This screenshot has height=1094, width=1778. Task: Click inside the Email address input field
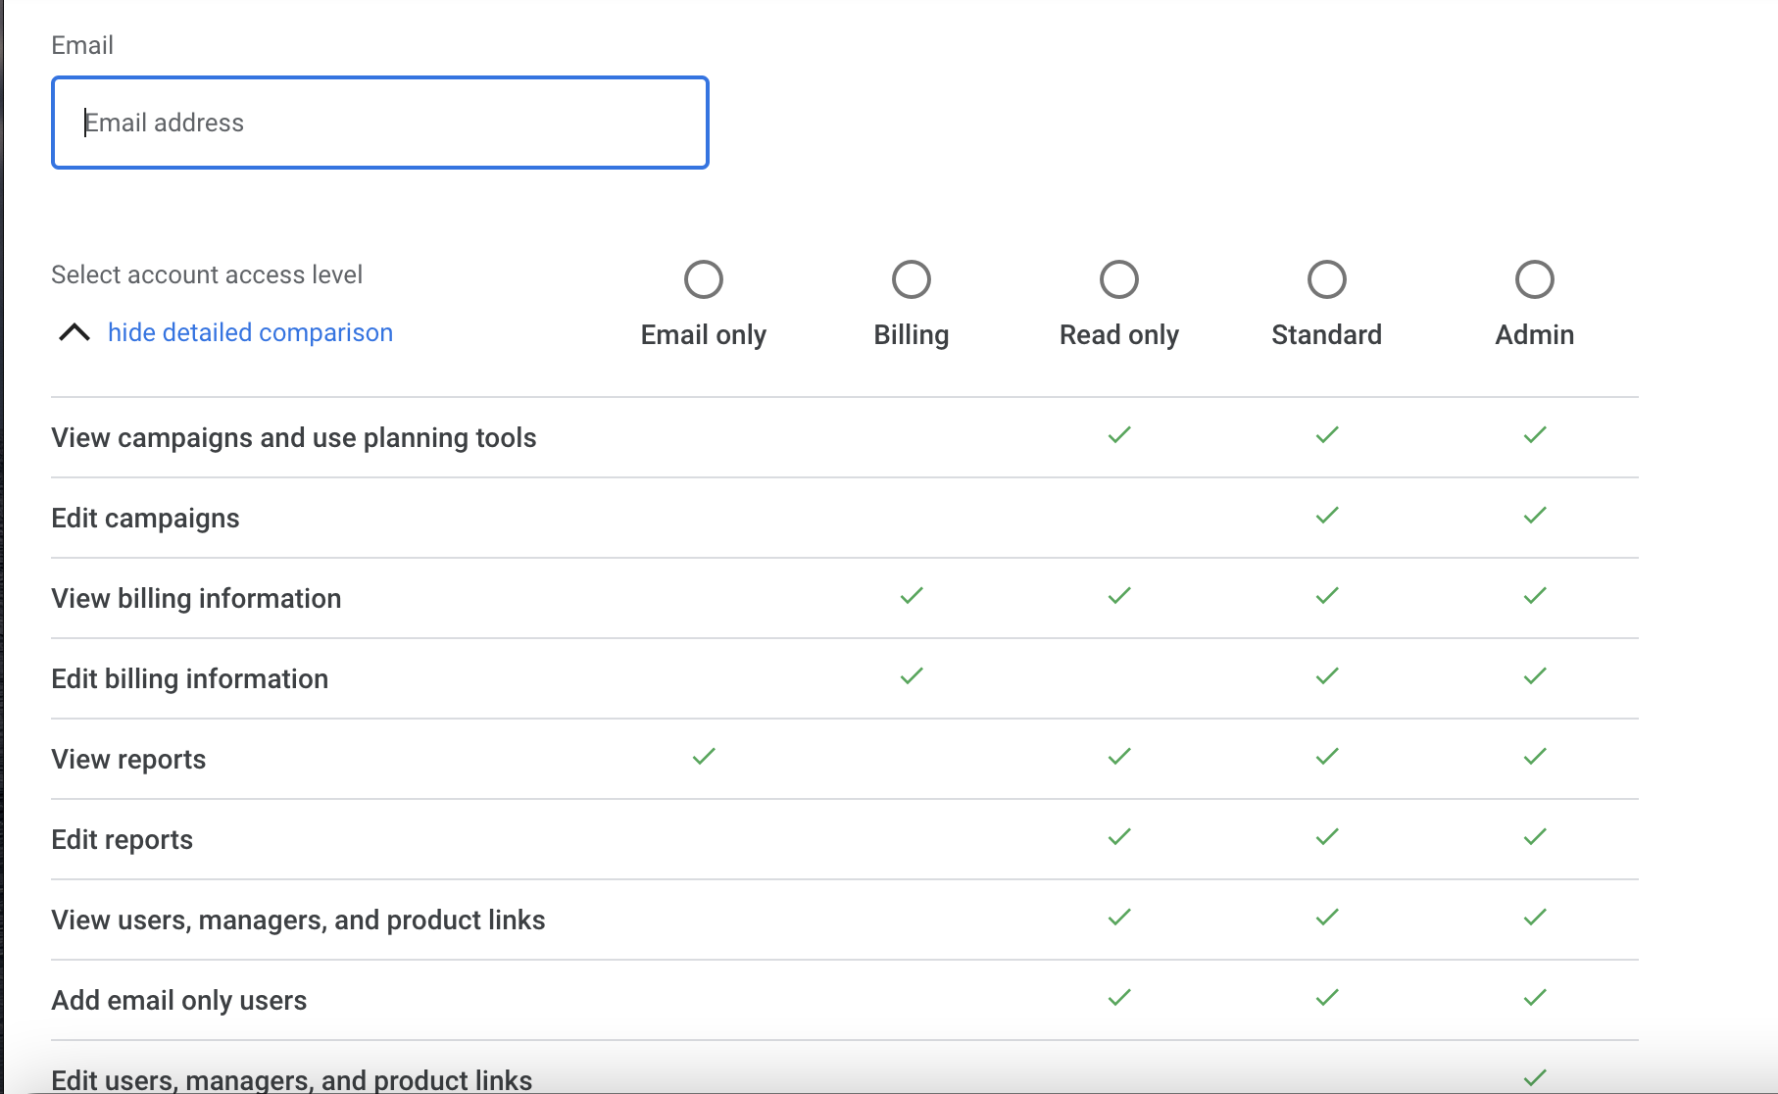(x=379, y=123)
